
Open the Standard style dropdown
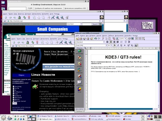coord(104,42)
